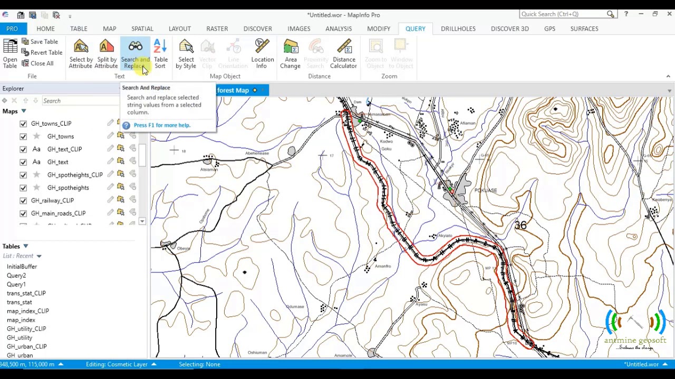The image size is (675, 379).
Task: Switch to the HOME ribbon tab
Action: [45, 28]
